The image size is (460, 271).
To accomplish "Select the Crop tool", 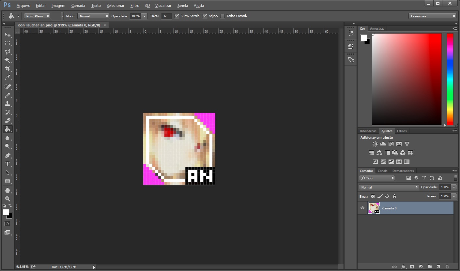I will (x=7, y=68).
